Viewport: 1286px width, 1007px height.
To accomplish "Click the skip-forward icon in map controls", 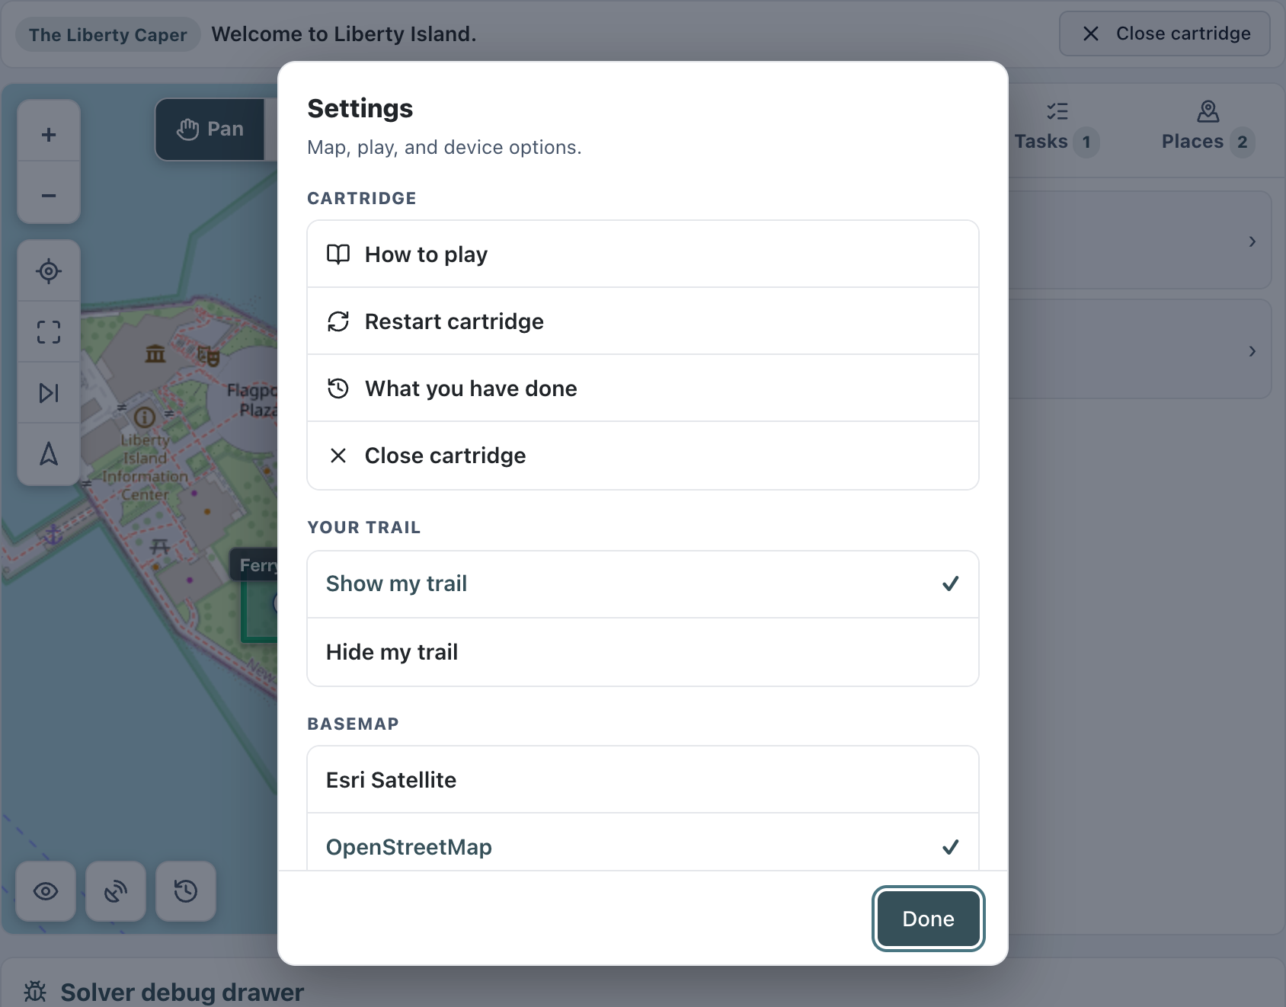I will tap(49, 393).
